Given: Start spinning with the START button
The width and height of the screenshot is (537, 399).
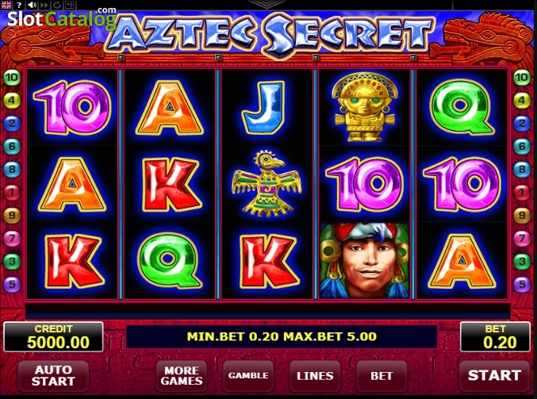Looking at the screenshot, I should (x=494, y=376).
